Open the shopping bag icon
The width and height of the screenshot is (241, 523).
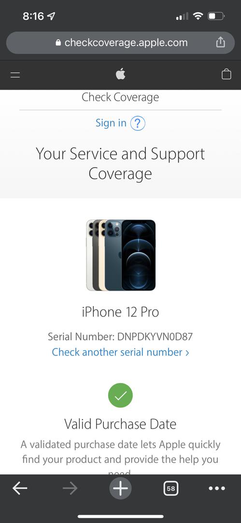pos(227,74)
